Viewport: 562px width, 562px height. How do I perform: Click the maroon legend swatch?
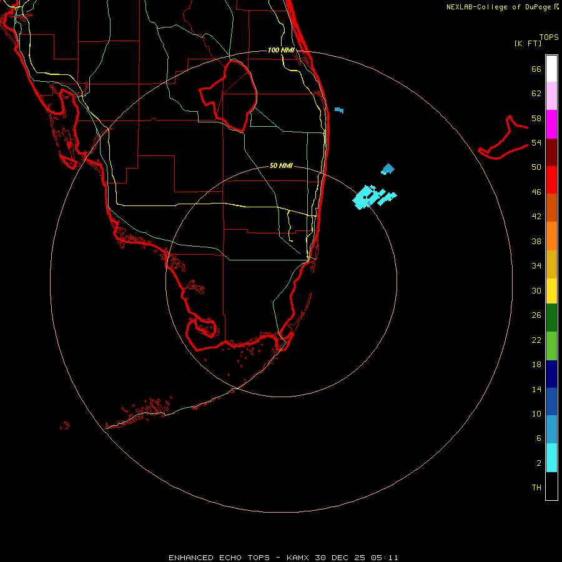551,152
